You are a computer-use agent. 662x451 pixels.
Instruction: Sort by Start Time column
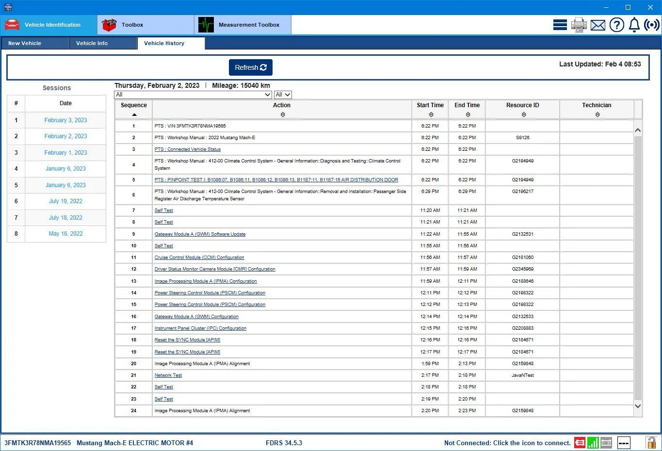[x=431, y=115]
